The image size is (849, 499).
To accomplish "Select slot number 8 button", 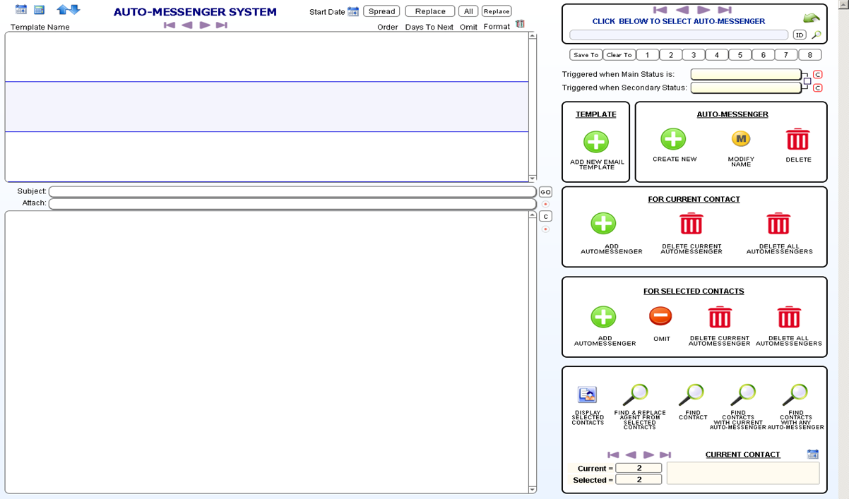I will (809, 55).
